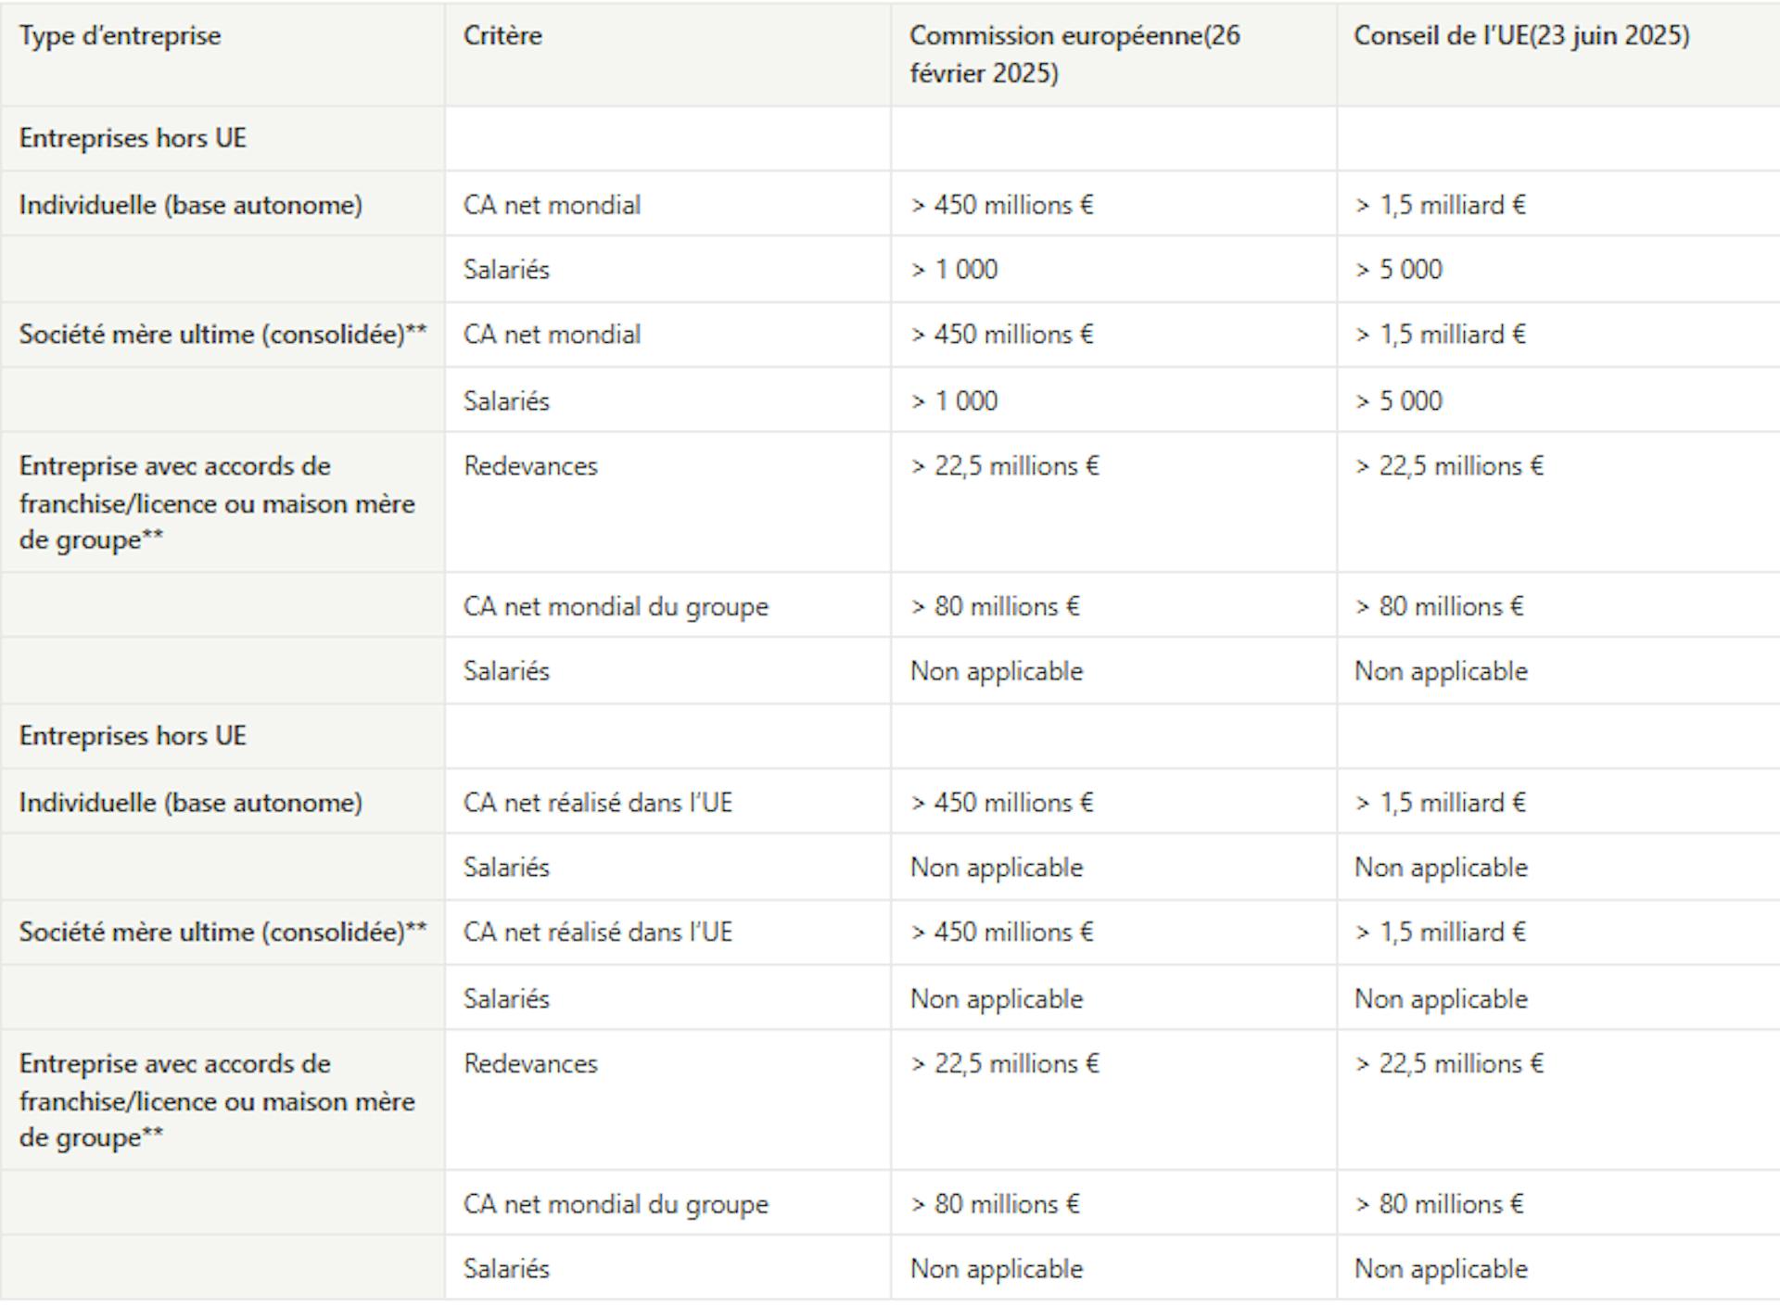Select the first "Individuelle (base autonome)" cell
Viewport: 1780px width, 1307px height.
tap(190, 205)
